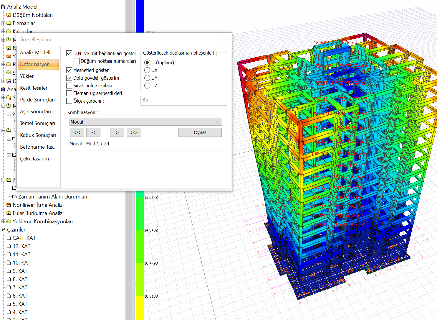
Task: Click the page icon beside 6. KAT
Action: point(9,296)
